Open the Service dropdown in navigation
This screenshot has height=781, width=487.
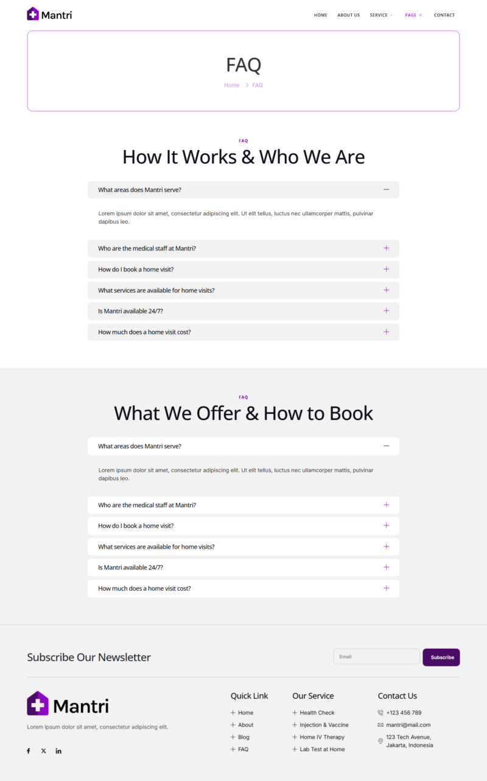[x=381, y=15]
